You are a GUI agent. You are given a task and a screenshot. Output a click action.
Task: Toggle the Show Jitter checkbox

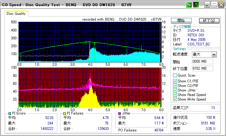[x=175, y=90]
